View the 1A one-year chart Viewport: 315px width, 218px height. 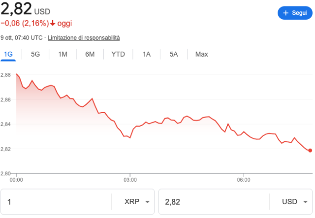pyautogui.click(x=147, y=54)
